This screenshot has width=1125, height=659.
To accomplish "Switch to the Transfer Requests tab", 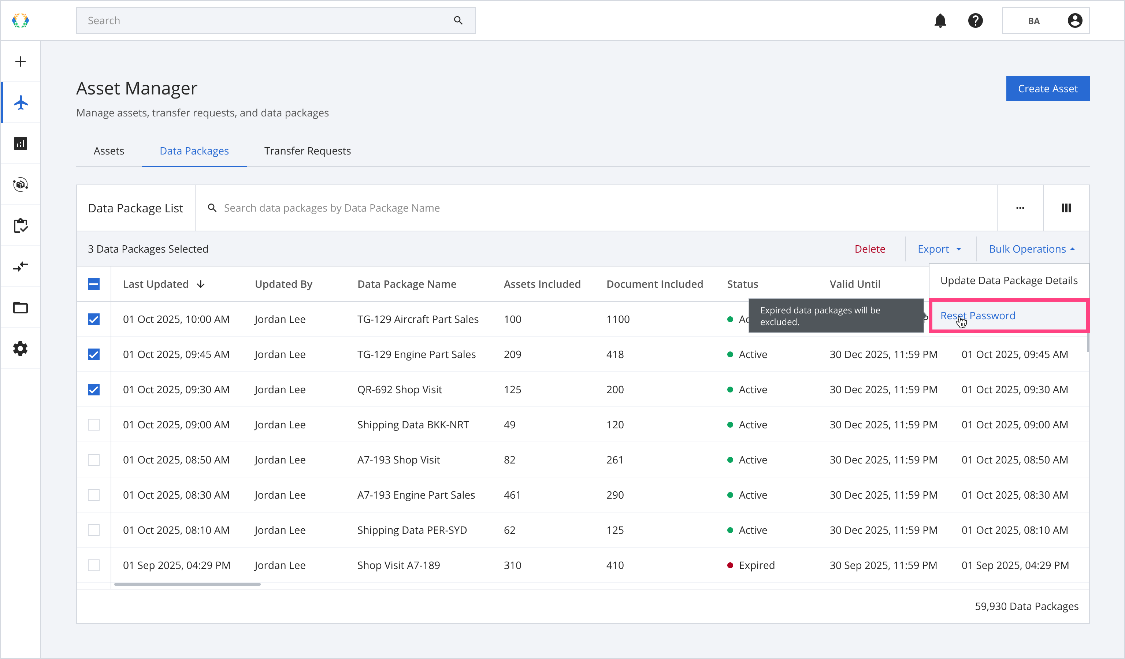I will [307, 151].
